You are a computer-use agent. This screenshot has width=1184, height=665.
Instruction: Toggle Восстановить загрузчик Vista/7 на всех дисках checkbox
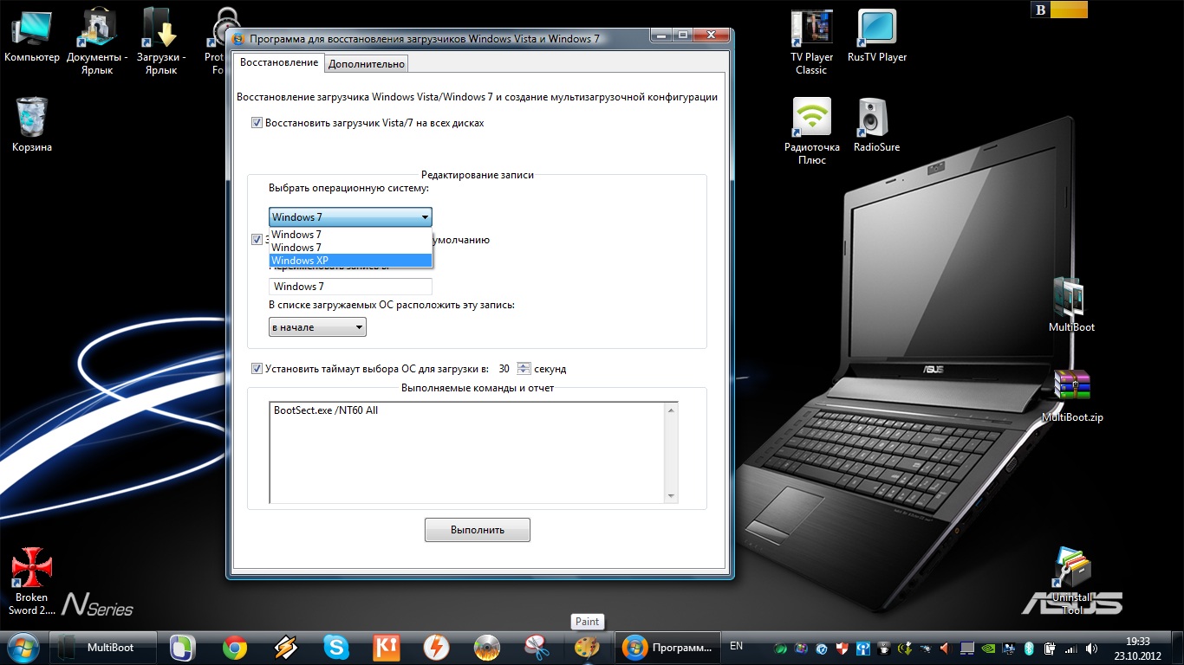pyautogui.click(x=257, y=123)
